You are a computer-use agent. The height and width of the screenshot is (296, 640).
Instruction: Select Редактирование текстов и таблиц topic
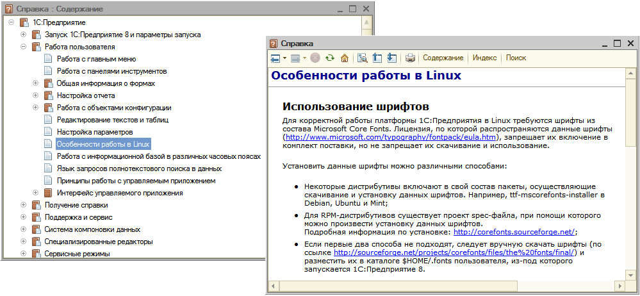(112, 120)
